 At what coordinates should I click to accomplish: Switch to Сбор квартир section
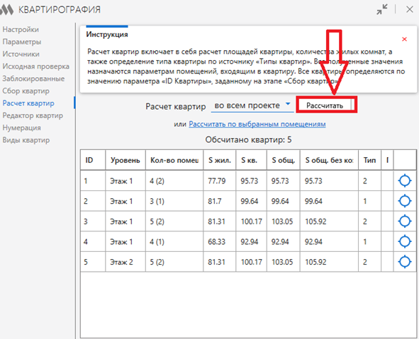26,91
